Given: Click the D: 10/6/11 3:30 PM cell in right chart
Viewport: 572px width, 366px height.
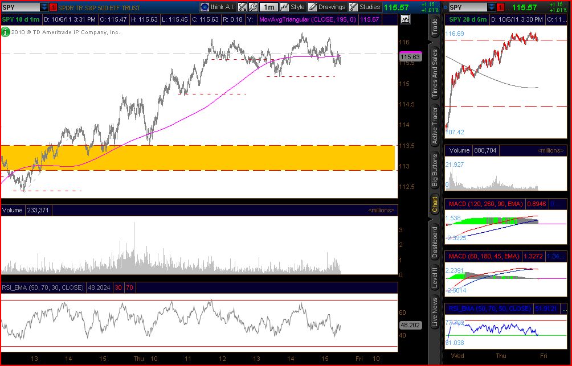Looking at the screenshot, I should [x=517, y=19].
